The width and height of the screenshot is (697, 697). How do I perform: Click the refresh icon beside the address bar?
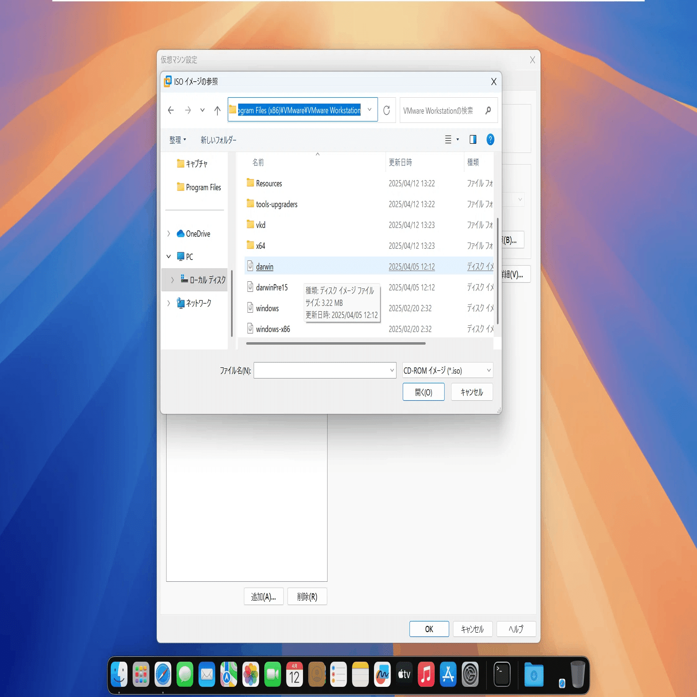pyautogui.click(x=386, y=110)
